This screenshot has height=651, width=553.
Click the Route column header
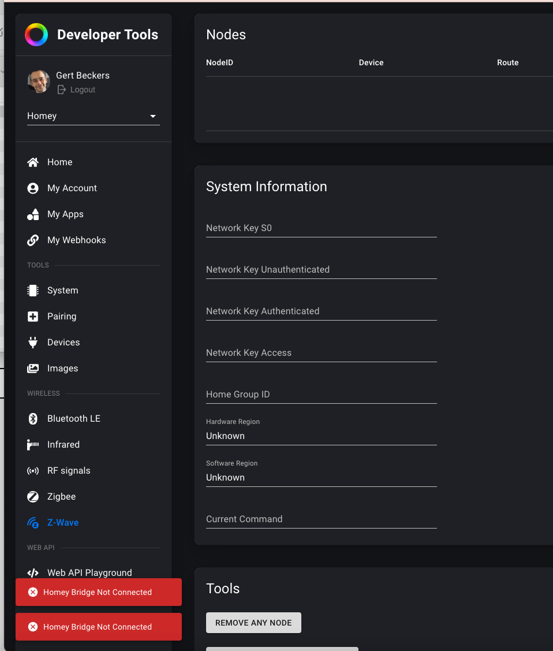(x=508, y=63)
